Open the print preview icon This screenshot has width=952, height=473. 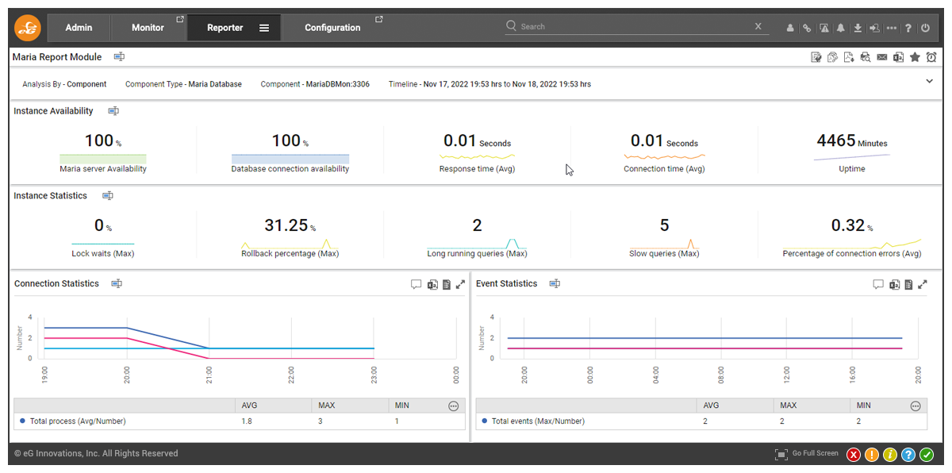click(866, 57)
